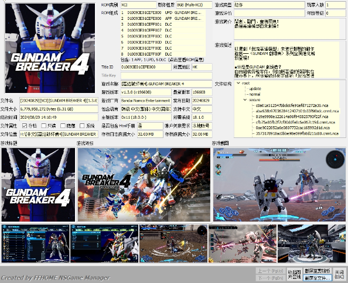
Task: Collapse the secure folder in file tree
Action: 245,99
